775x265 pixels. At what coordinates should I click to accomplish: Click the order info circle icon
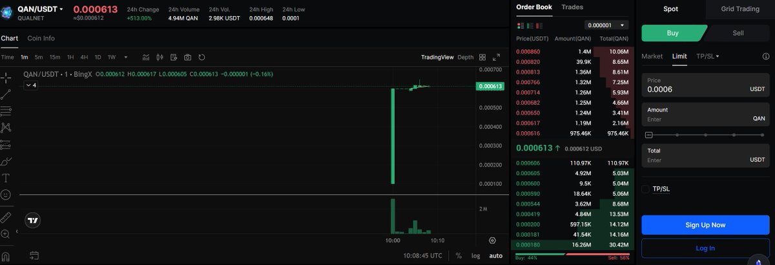tap(765, 57)
